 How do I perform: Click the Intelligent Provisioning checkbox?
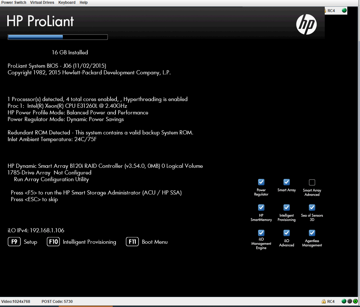[287, 208]
